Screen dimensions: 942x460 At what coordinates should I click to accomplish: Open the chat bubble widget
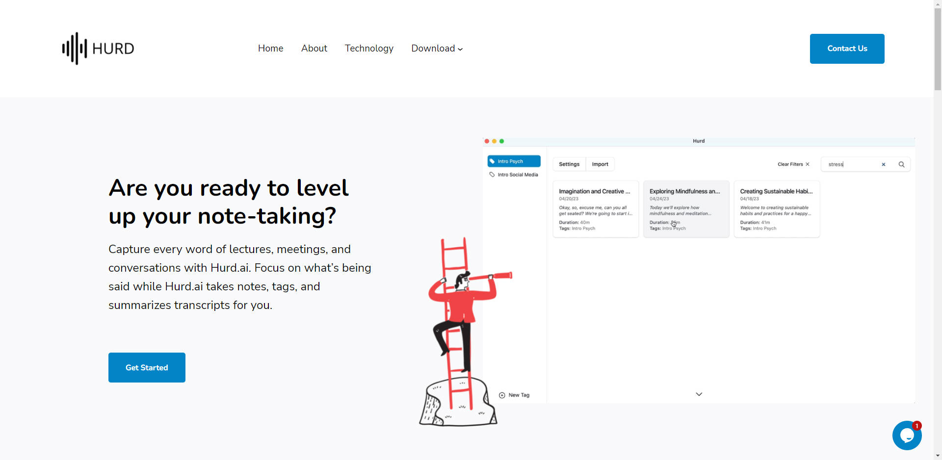coord(907,435)
